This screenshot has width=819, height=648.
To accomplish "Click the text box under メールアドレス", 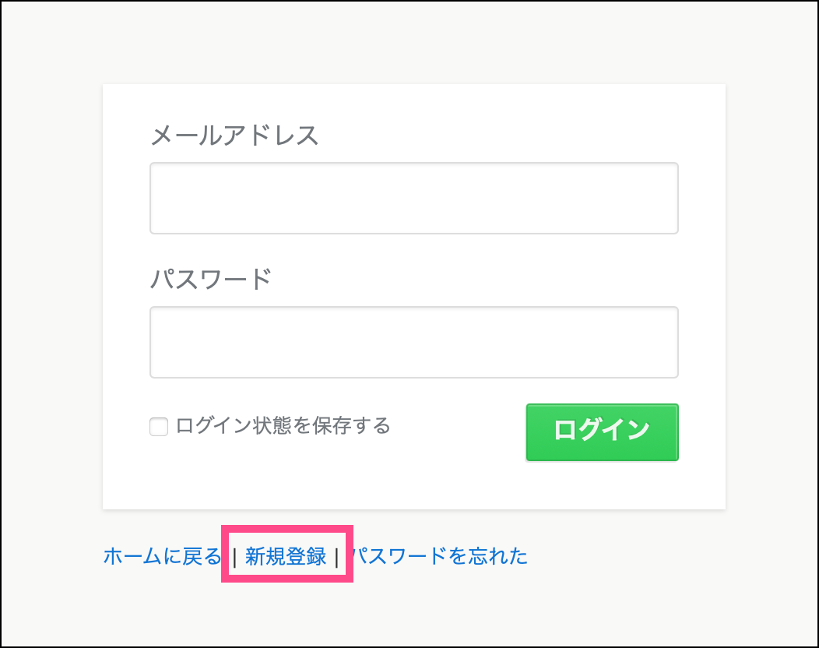I will tap(413, 199).
